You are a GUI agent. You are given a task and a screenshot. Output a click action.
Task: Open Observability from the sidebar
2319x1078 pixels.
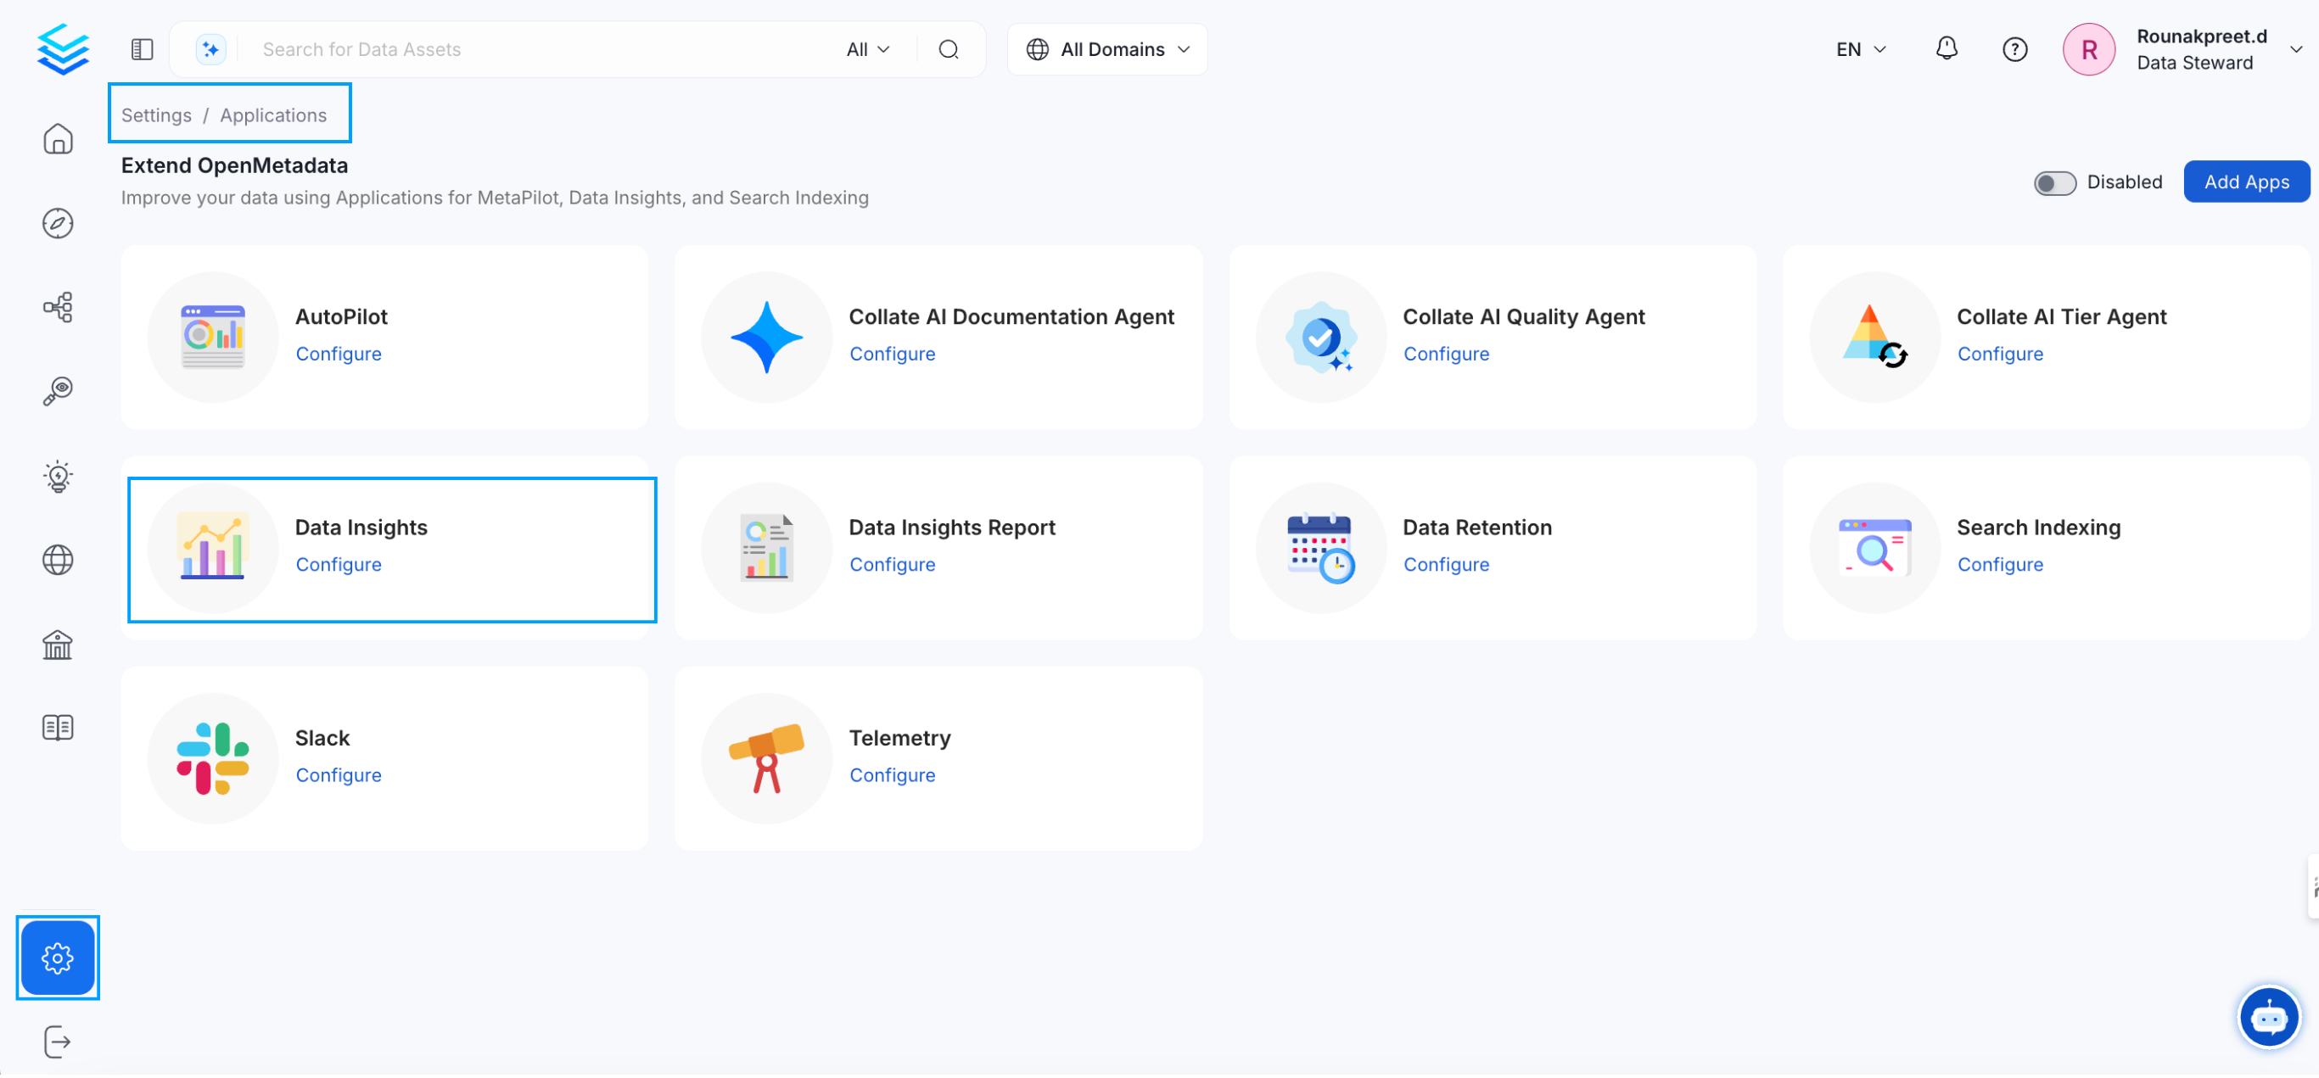click(58, 390)
